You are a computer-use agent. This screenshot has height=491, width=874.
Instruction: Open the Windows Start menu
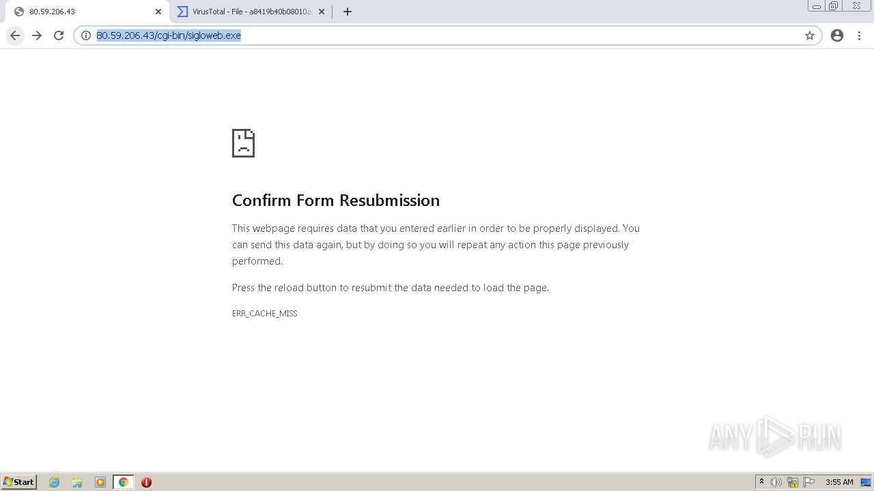click(19, 482)
